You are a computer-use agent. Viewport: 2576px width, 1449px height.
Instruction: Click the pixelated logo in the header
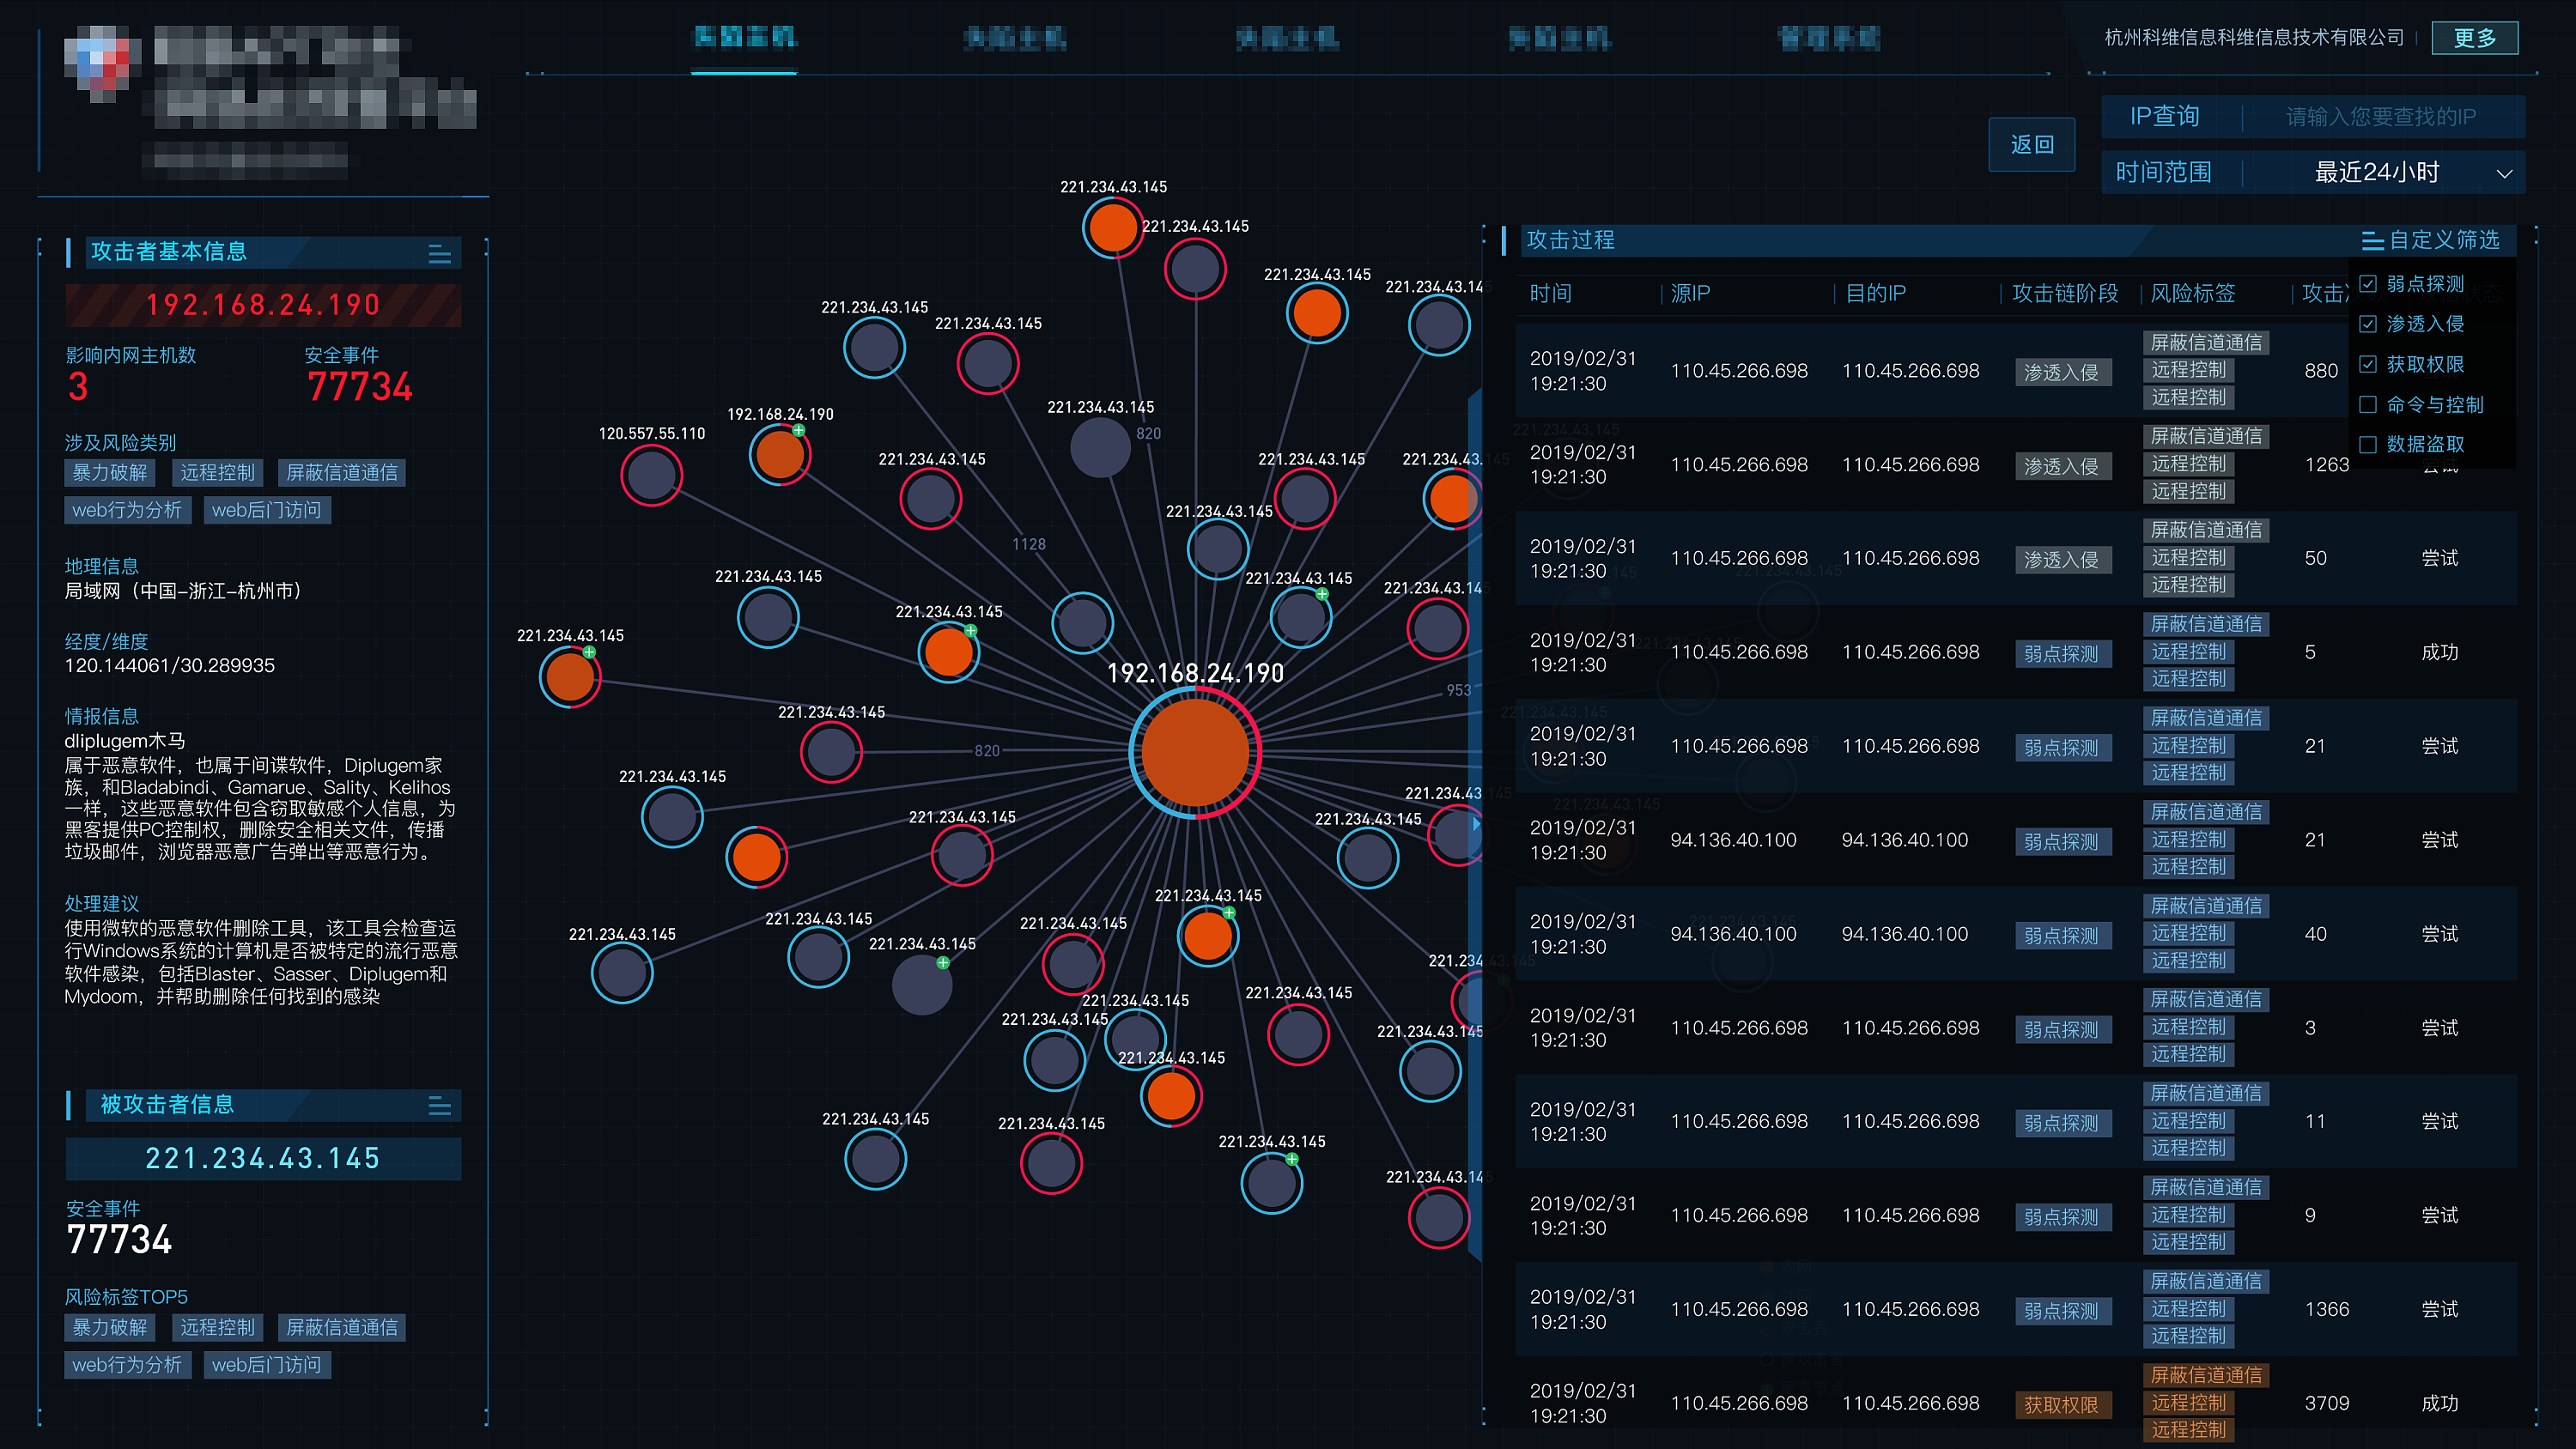pos(97,62)
